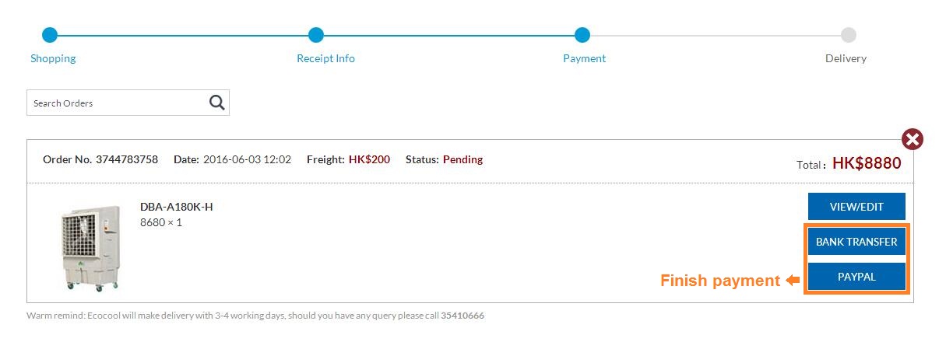Go to the Delivery step label

[x=846, y=58]
